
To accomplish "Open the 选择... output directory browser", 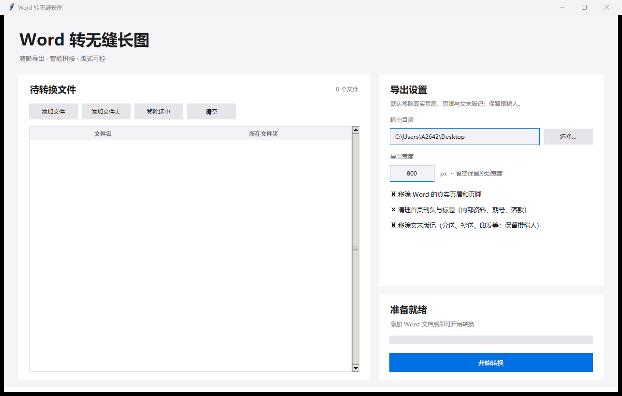I will point(568,136).
